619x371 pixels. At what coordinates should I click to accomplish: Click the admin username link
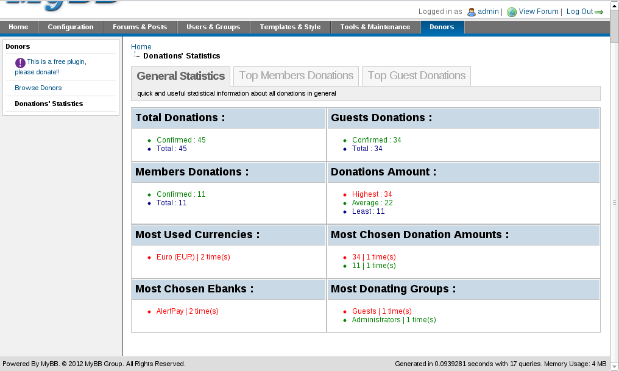click(x=489, y=12)
